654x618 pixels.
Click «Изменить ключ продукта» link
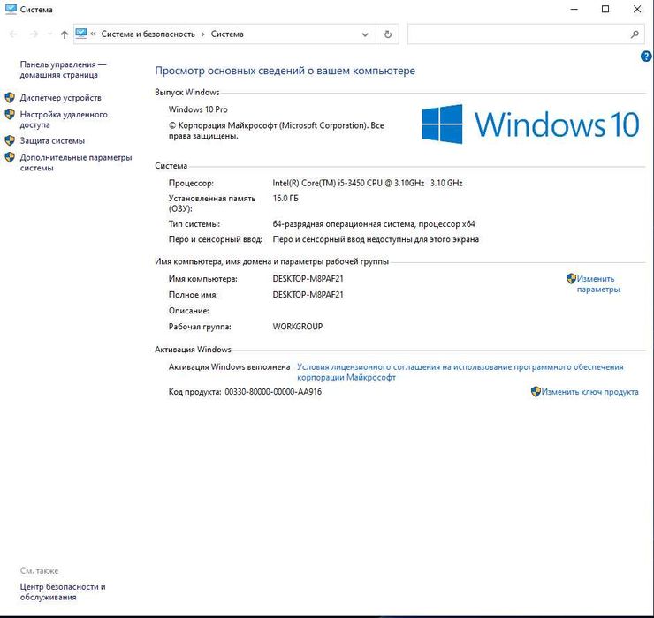point(589,392)
